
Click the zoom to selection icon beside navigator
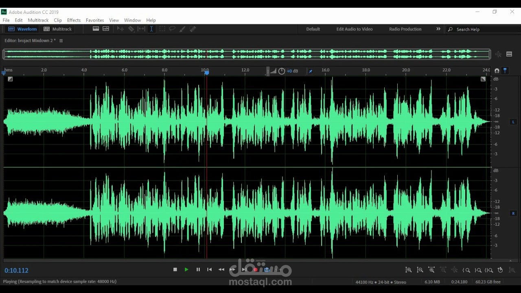tap(498, 54)
